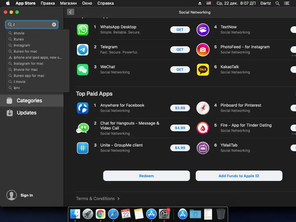Open the Правка menu

pos(48,3)
